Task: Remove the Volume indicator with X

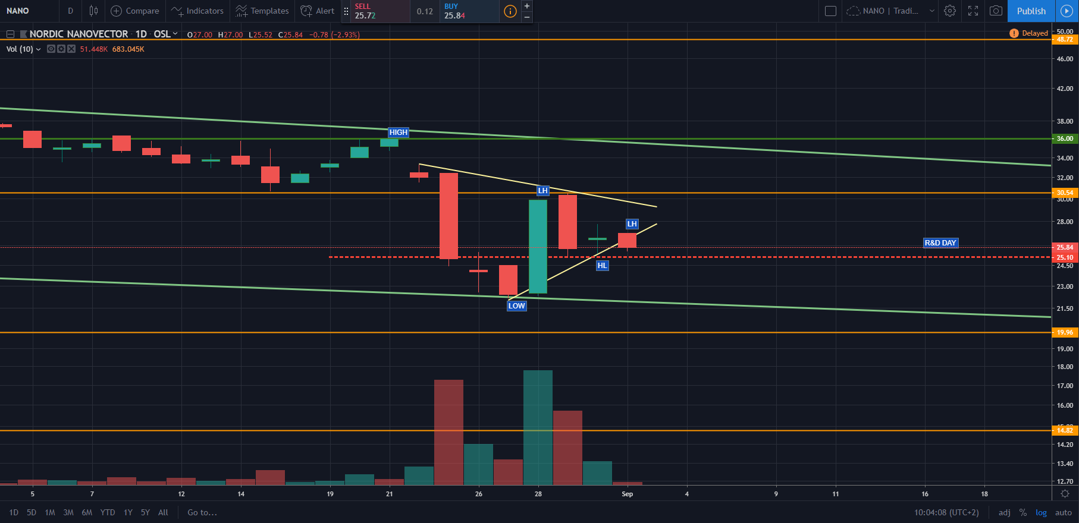Action: pyautogui.click(x=71, y=49)
